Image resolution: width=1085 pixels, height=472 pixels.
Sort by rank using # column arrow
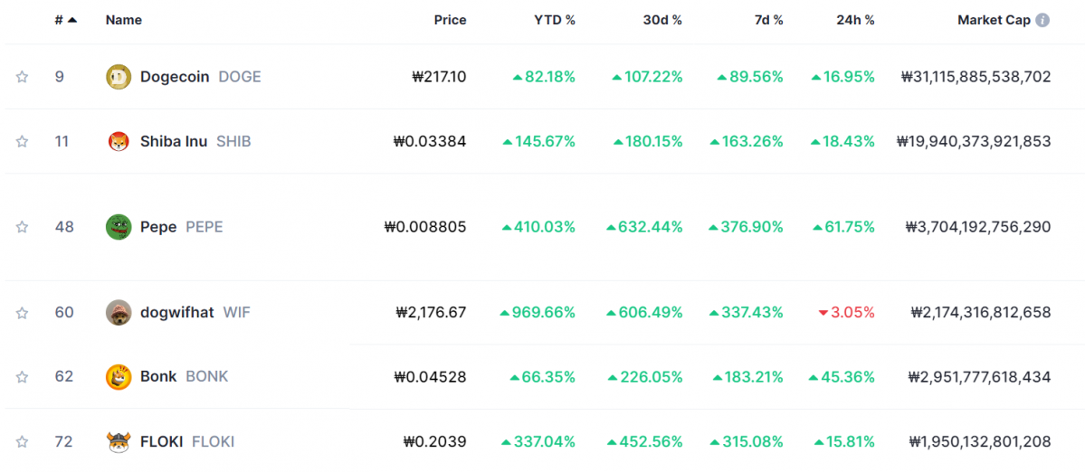pyautogui.click(x=71, y=20)
